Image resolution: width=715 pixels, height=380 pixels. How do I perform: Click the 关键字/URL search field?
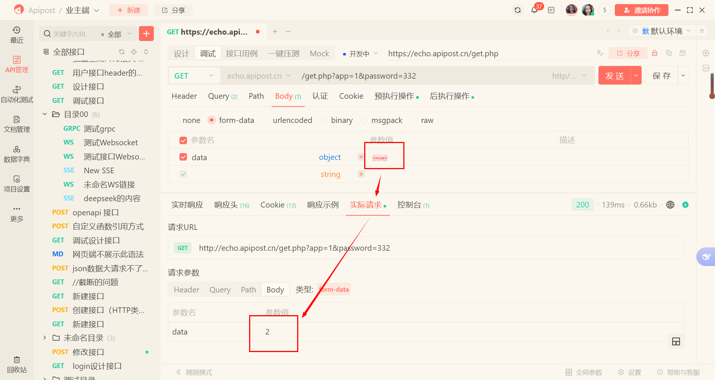click(69, 34)
